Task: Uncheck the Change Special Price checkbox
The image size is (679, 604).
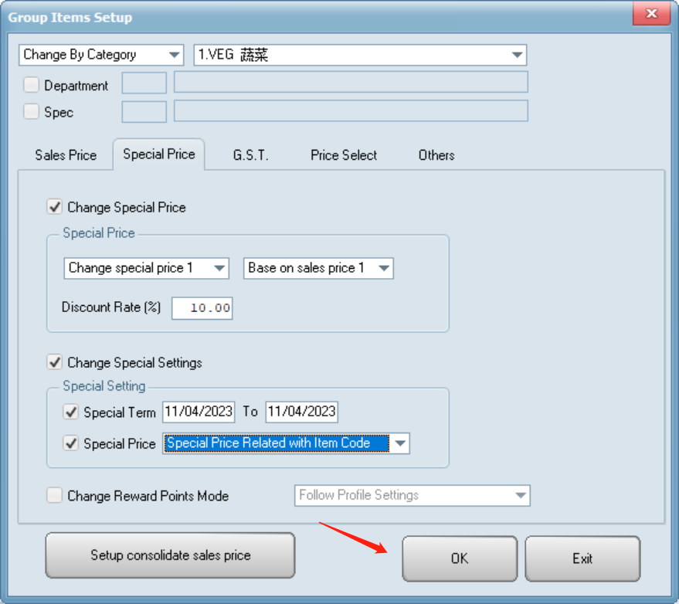Action: click(55, 207)
